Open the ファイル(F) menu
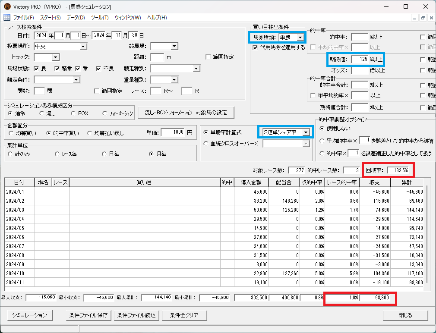 pyautogui.click(x=23, y=18)
